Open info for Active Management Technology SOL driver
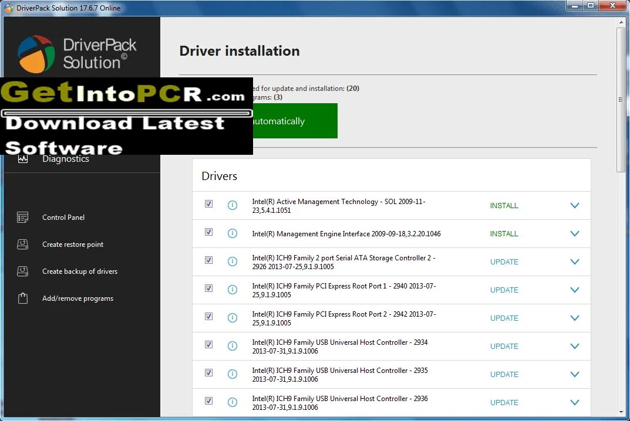The height and width of the screenshot is (421, 630). (233, 205)
